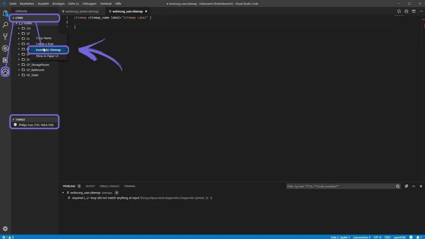Image resolution: width=425 pixels, height=239 pixels.
Task: Open the Debuggen menu
Action: (90, 3)
